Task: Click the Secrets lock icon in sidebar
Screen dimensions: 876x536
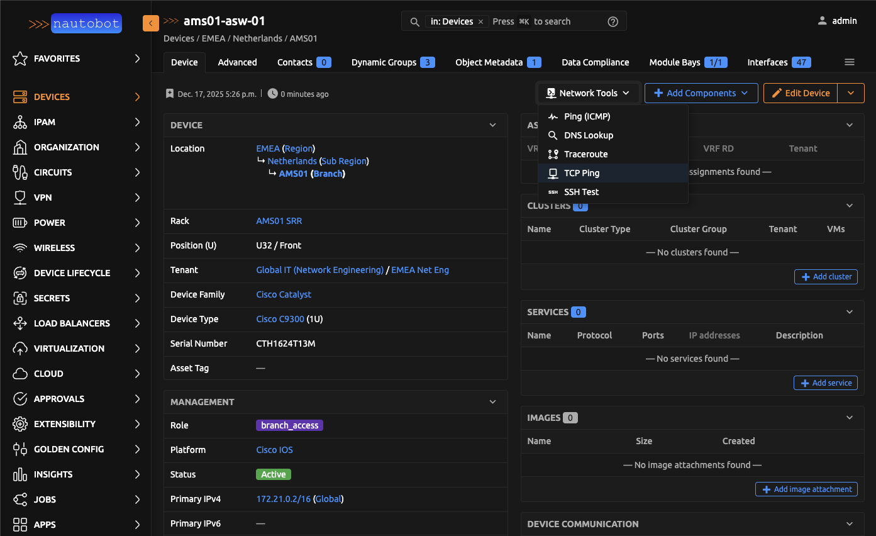Action: [20, 298]
